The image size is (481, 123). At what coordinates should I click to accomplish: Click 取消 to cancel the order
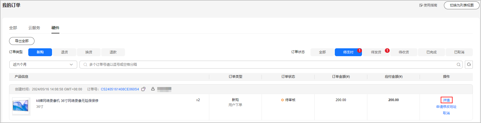[447, 113]
